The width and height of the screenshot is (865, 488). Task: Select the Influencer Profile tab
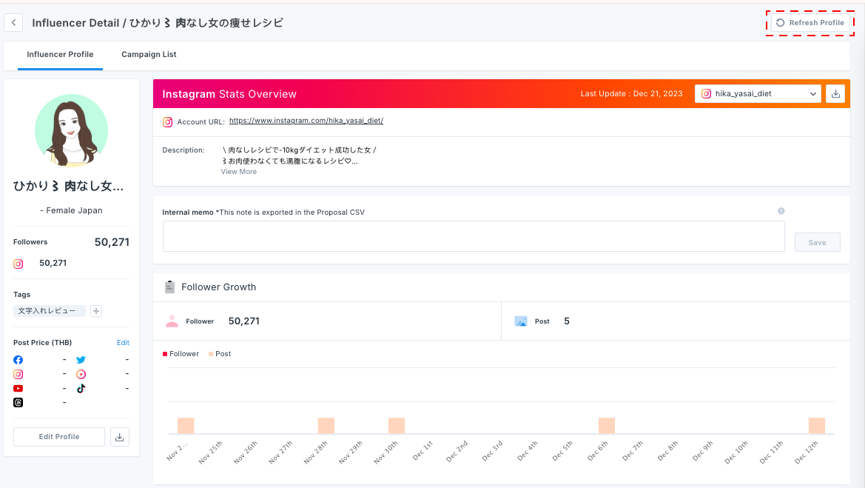(60, 55)
